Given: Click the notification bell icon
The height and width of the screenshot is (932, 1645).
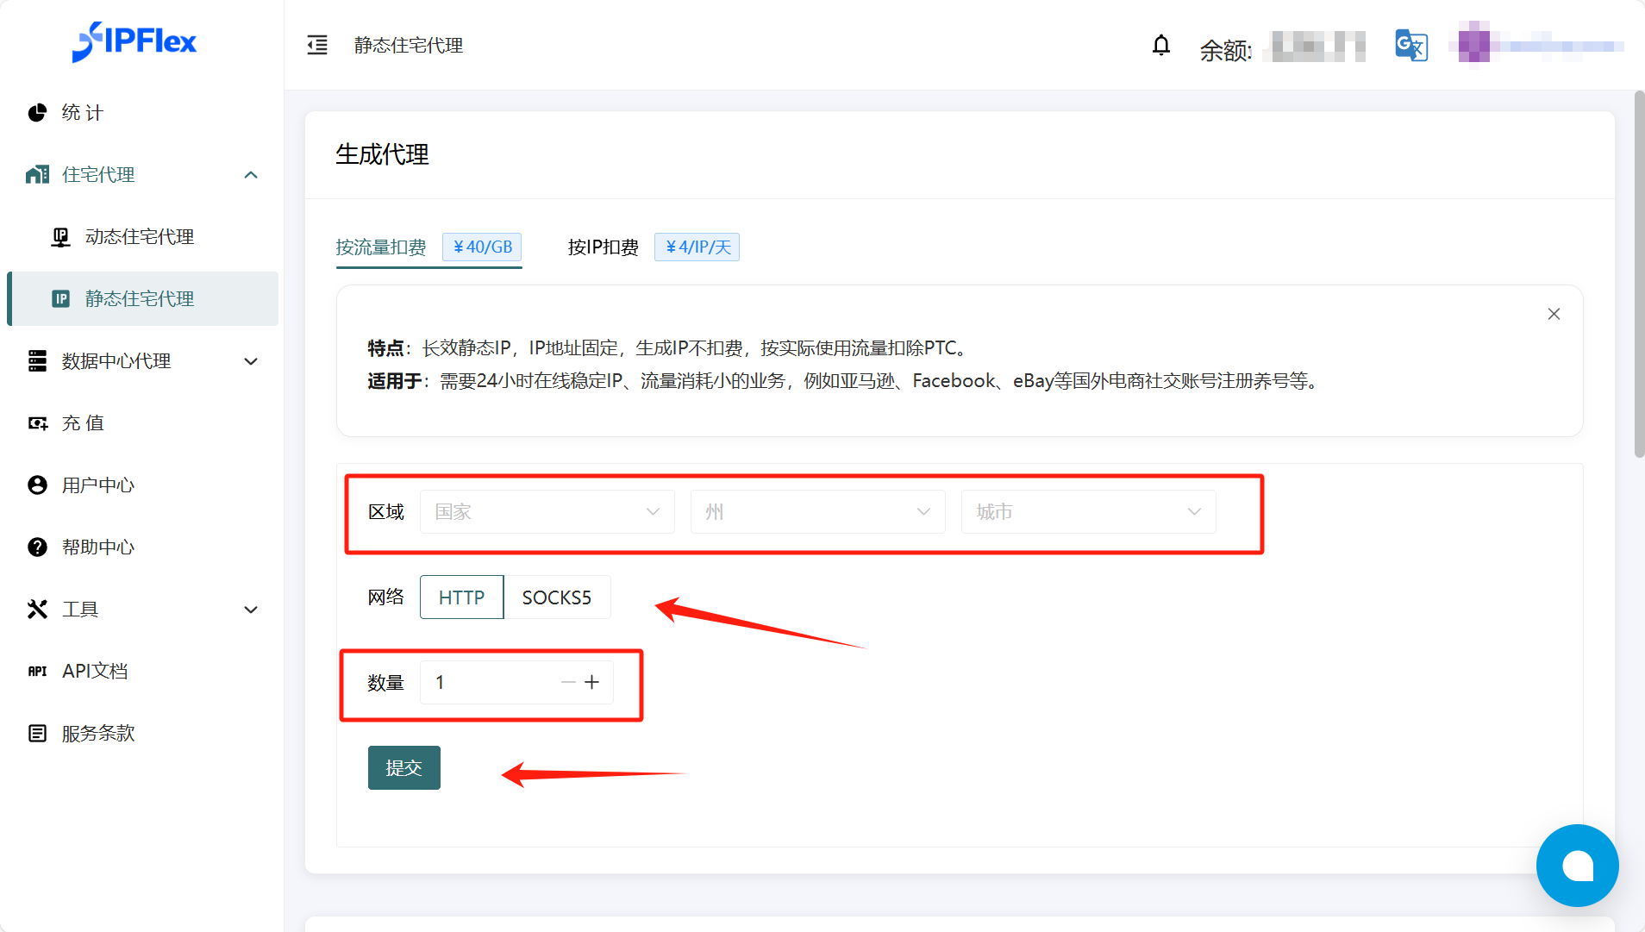Looking at the screenshot, I should click(x=1161, y=46).
